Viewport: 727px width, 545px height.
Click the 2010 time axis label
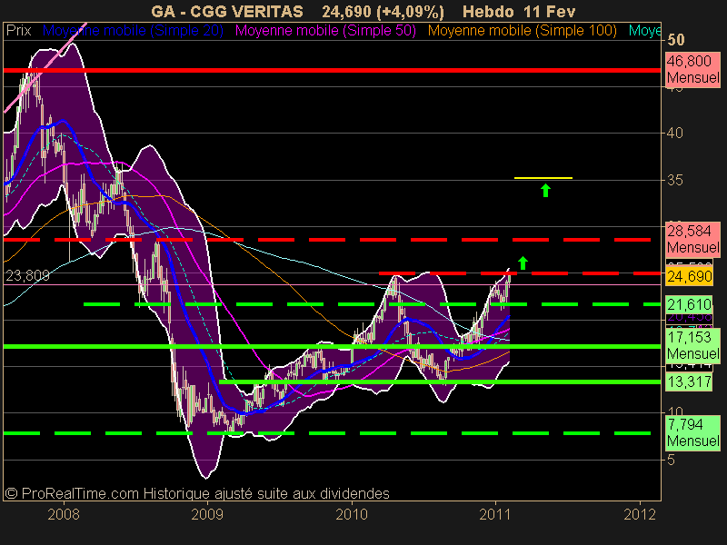tap(352, 514)
